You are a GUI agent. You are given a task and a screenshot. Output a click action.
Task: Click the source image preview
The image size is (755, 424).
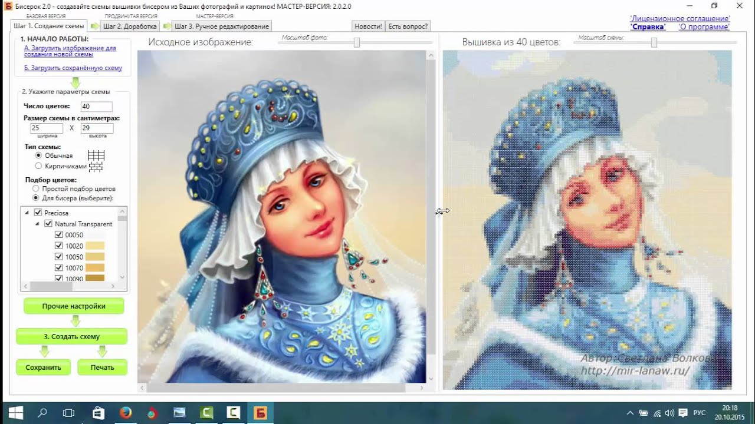point(281,217)
